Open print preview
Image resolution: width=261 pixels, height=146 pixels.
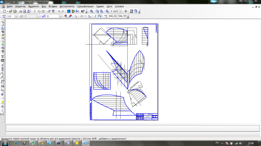pyautogui.click(x=25, y=11)
